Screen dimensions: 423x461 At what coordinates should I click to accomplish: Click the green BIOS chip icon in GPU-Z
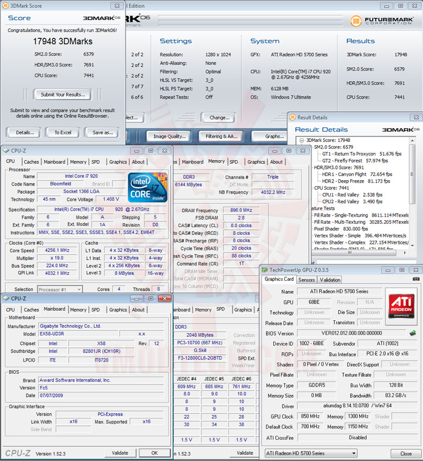(x=413, y=333)
